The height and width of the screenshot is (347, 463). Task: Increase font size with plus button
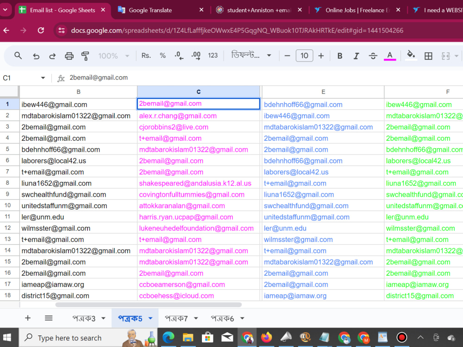pyautogui.click(x=321, y=56)
